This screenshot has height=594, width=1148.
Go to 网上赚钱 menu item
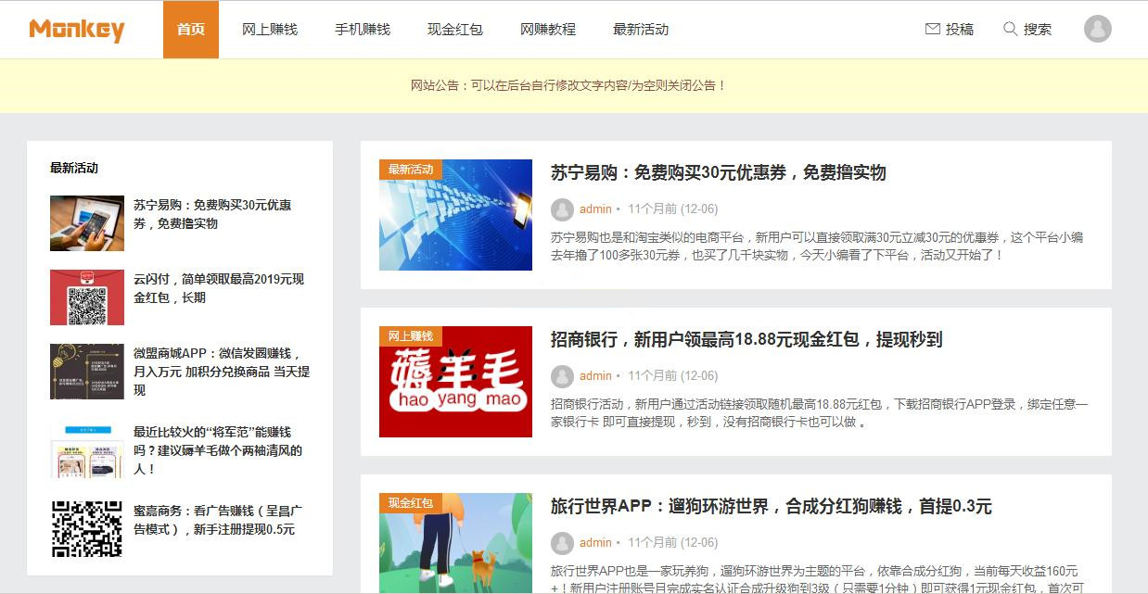(x=270, y=30)
